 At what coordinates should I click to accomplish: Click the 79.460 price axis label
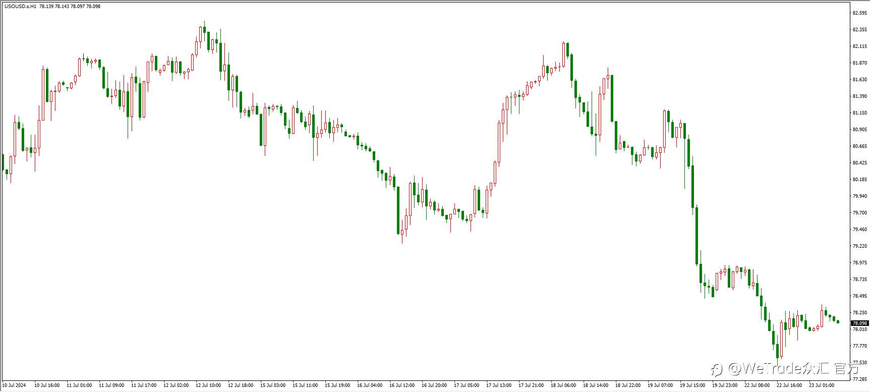pos(859,230)
